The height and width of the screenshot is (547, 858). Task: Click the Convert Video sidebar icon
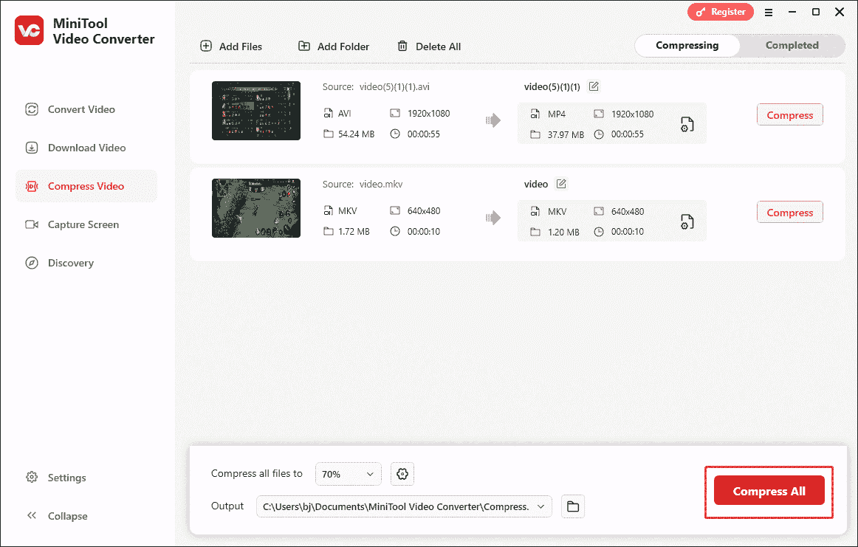point(32,109)
